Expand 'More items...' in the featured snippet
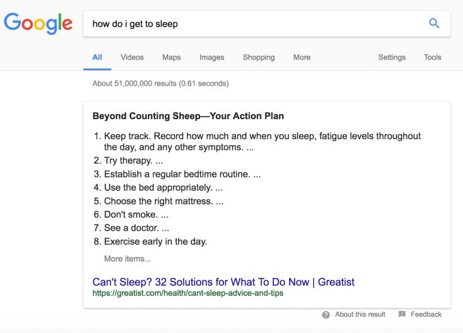Screen dimensions: 463x333 tap(127, 258)
